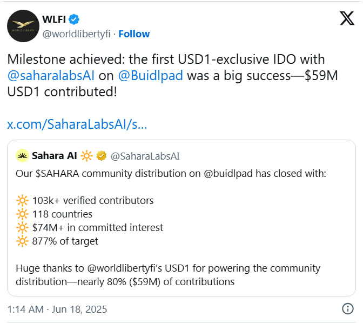The height and width of the screenshot is (323, 363).
Task: Open the @worldlibertyfi handle under WLFI
Action: pyautogui.click(x=76, y=34)
